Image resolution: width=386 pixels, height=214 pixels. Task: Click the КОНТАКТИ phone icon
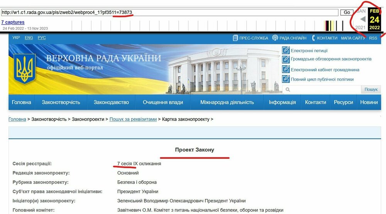click(x=313, y=38)
